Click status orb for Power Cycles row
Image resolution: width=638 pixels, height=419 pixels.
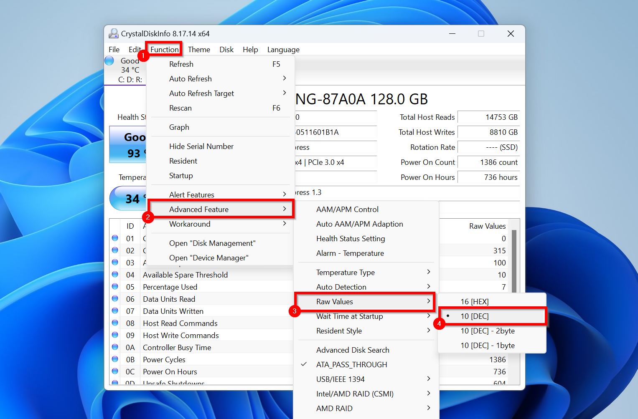pos(115,359)
